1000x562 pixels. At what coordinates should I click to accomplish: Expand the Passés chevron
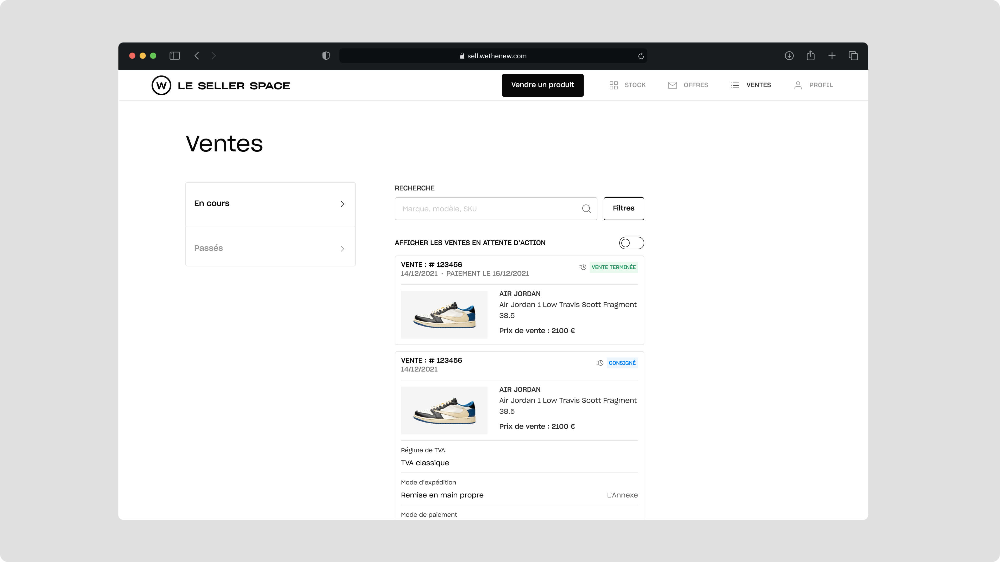click(x=342, y=249)
